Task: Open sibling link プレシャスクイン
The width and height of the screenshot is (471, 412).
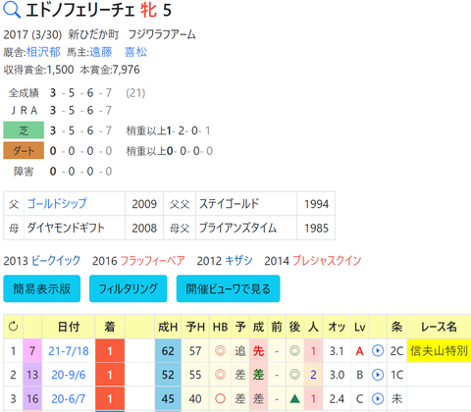Action: [327, 261]
